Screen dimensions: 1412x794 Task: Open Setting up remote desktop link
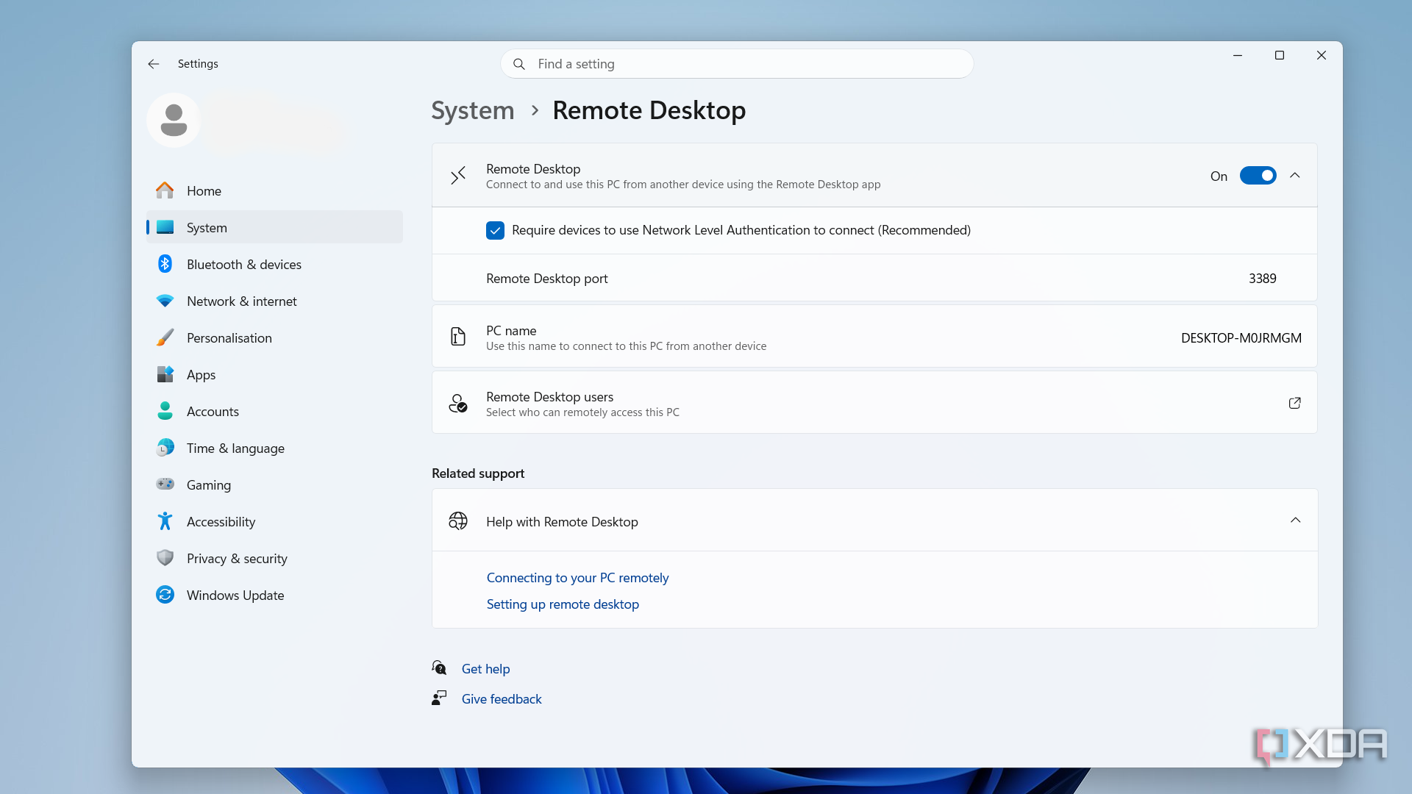coord(563,604)
